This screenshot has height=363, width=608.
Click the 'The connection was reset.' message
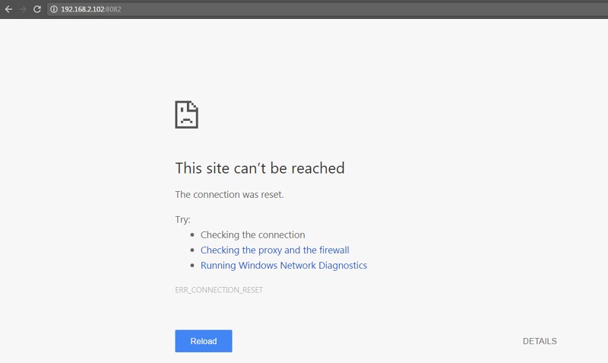click(x=229, y=195)
